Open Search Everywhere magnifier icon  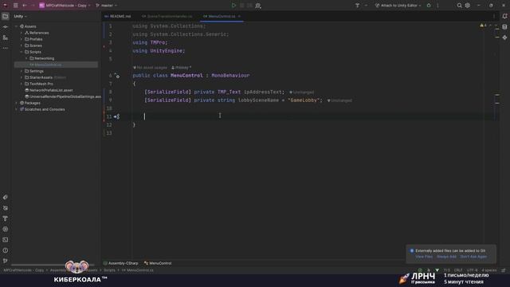(459, 6)
